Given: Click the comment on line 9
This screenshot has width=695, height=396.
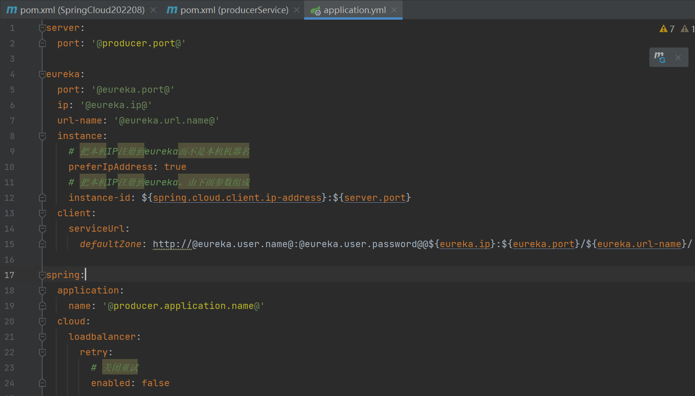Looking at the screenshot, I should tap(159, 152).
